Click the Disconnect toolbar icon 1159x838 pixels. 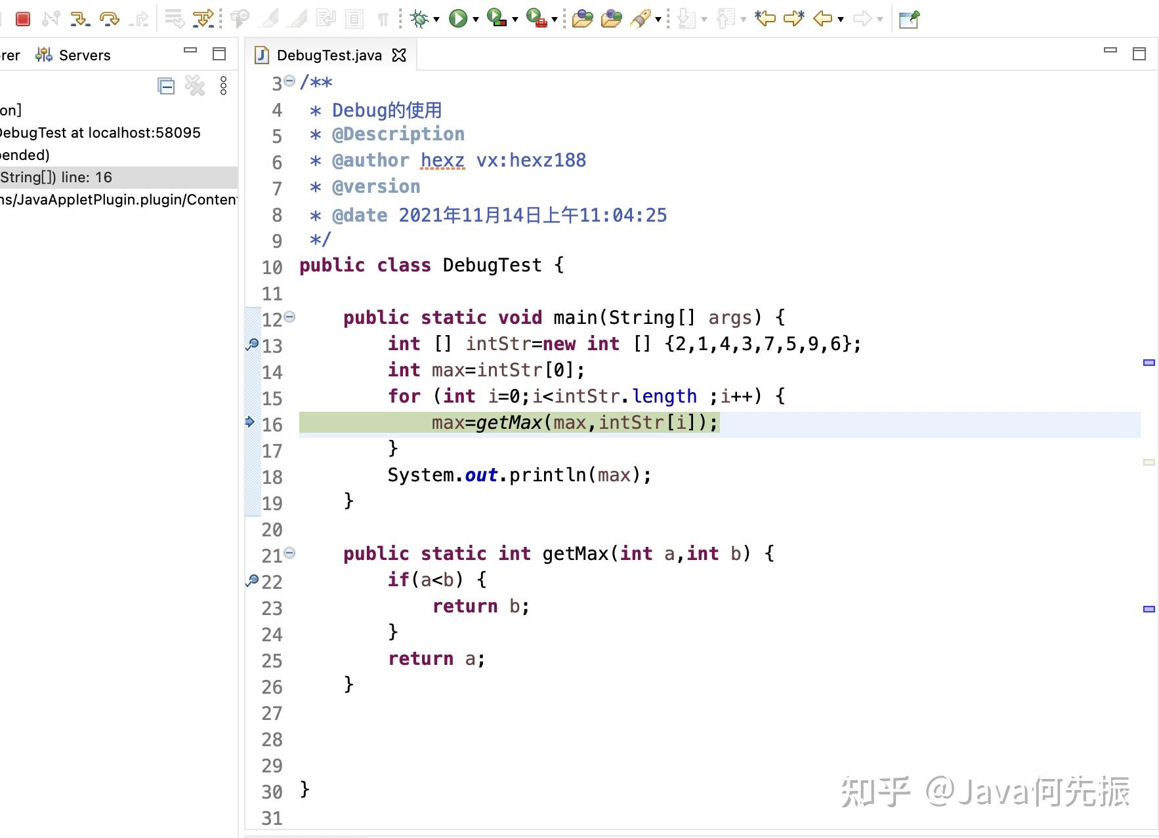[x=51, y=19]
